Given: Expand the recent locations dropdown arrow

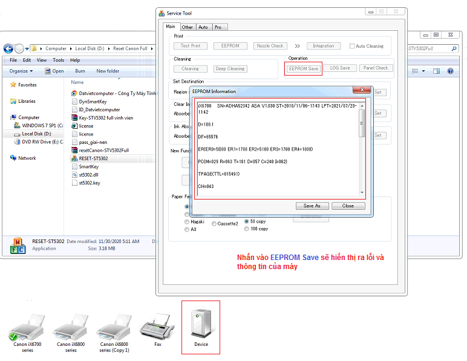Looking at the screenshot, I should click(27, 49).
